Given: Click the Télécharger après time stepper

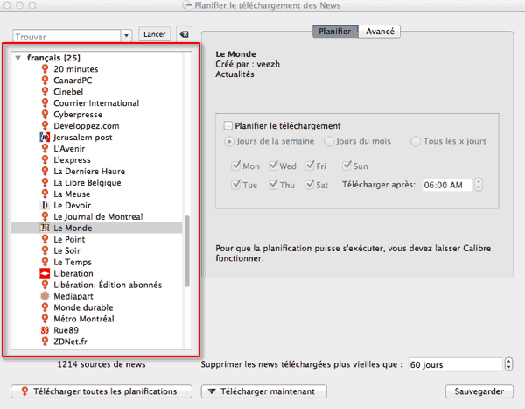Looking at the screenshot, I should coord(479,185).
